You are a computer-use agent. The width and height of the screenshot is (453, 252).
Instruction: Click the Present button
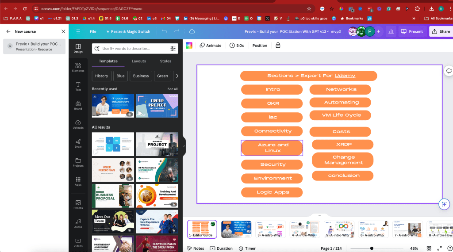tap(412, 31)
